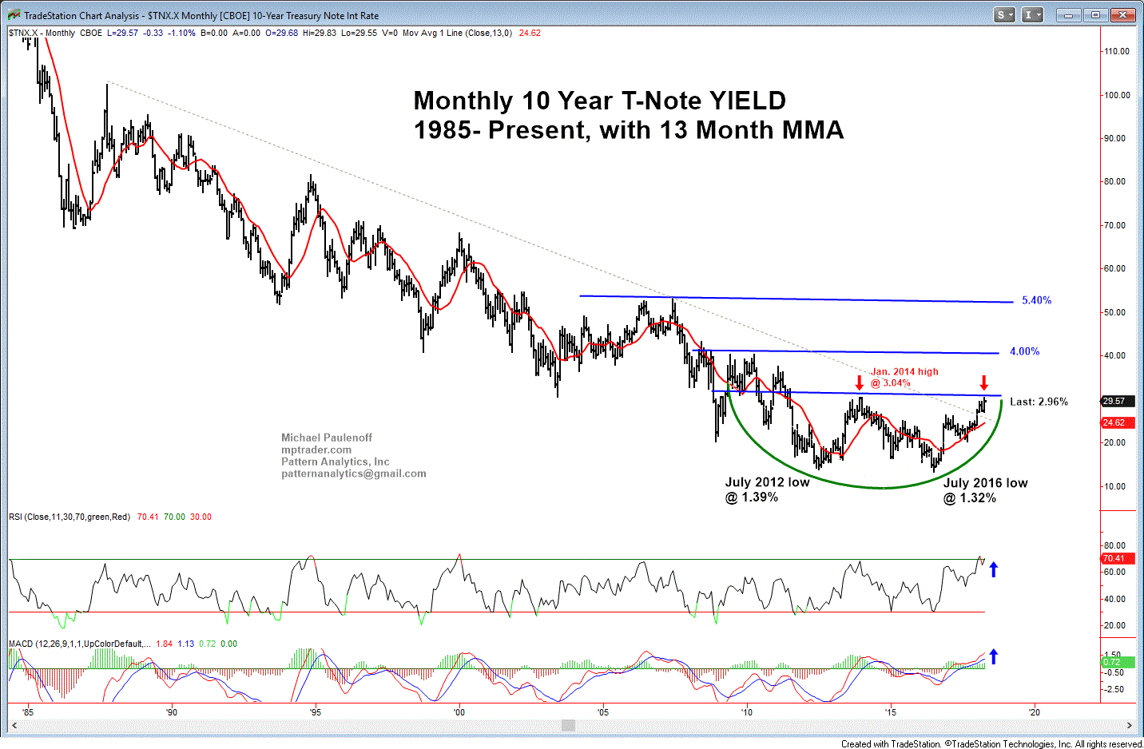Click the TradeStation app icon in title bar
This screenshot has width=1144, height=749.
pos(14,15)
